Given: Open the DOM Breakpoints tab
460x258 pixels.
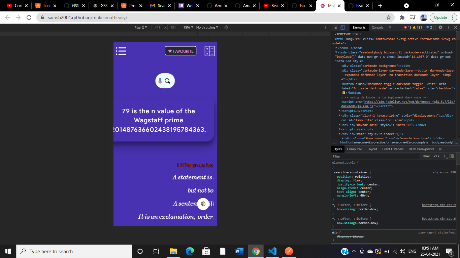Looking at the screenshot, I should (x=421, y=149).
